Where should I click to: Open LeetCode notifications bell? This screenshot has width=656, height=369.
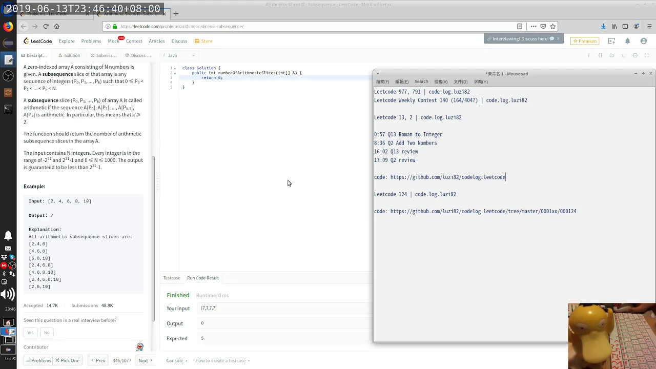[x=627, y=41]
